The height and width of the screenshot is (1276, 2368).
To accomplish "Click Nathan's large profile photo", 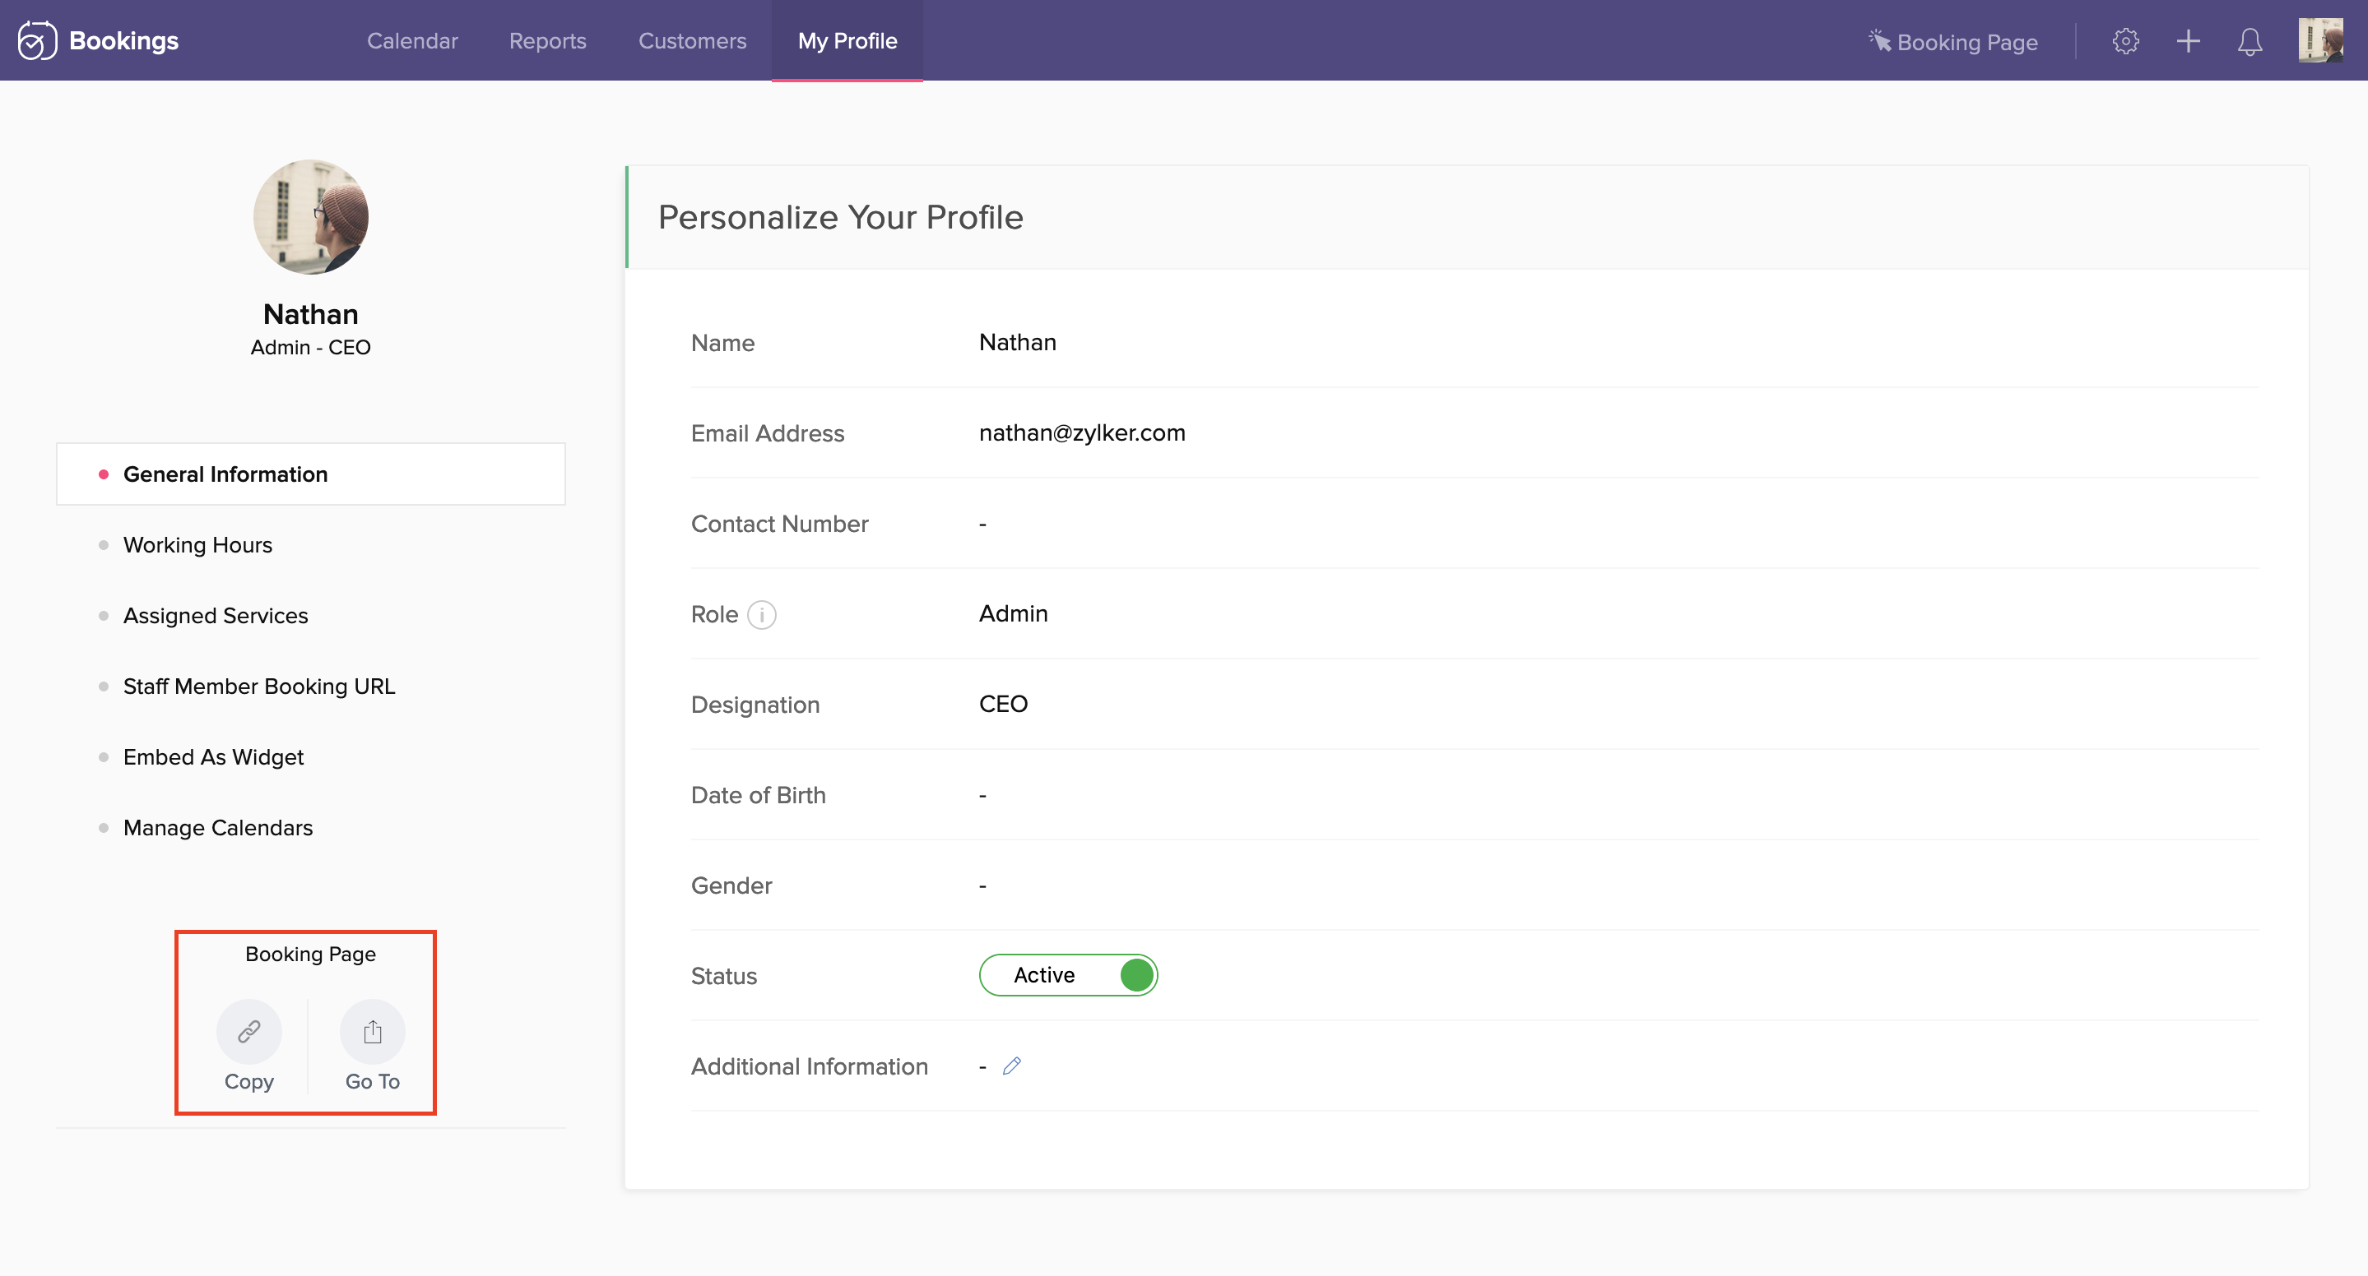I will (311, 217).
